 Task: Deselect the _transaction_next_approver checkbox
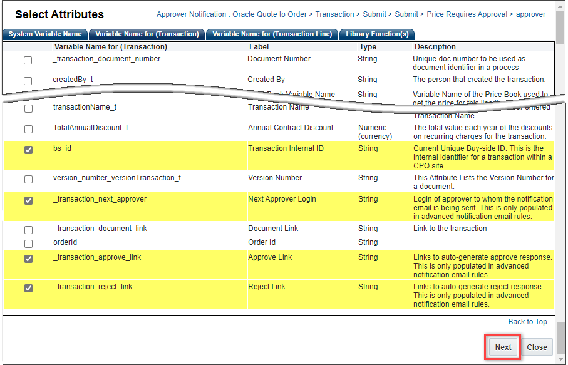[28, 200]
